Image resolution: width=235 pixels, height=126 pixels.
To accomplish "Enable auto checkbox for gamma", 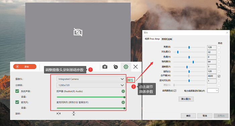I will [219, 71].
